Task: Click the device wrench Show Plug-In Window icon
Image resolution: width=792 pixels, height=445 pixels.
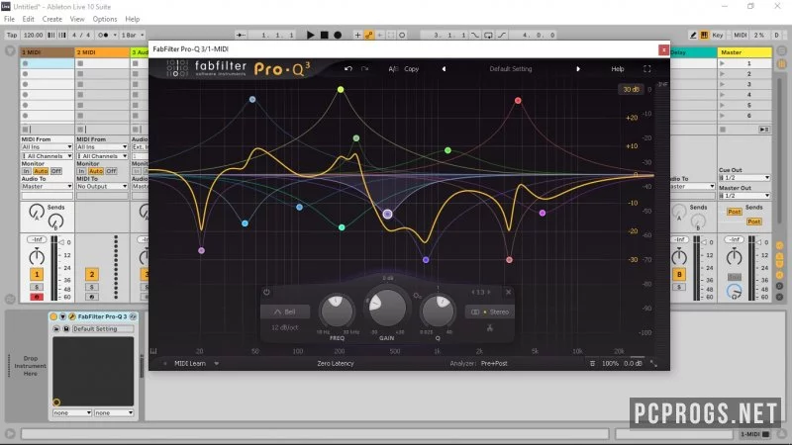Action: [x=71, y=316]
